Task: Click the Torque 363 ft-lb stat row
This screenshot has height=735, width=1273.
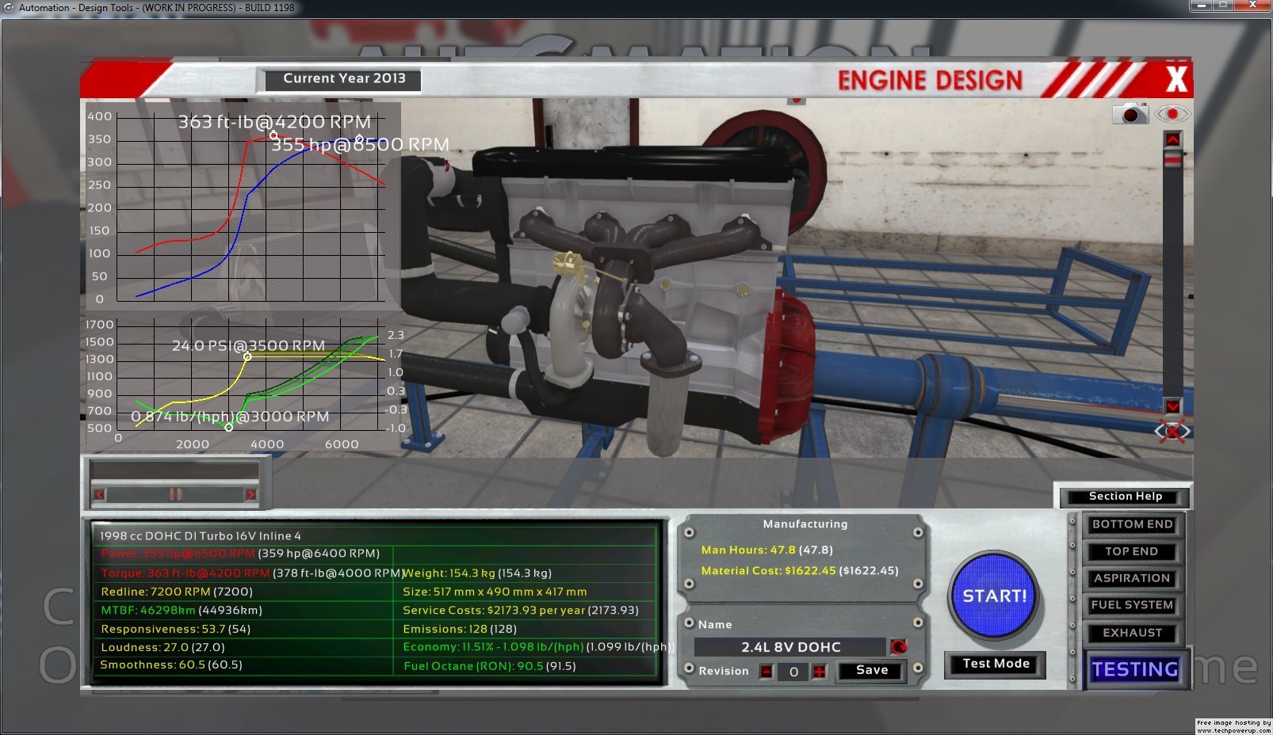Action: coord(250,573)
